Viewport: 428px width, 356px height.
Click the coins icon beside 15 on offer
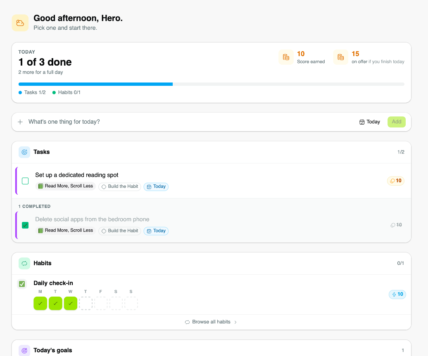click(340, 57)
